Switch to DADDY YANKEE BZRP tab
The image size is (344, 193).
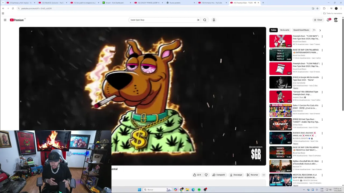point(149,3)
